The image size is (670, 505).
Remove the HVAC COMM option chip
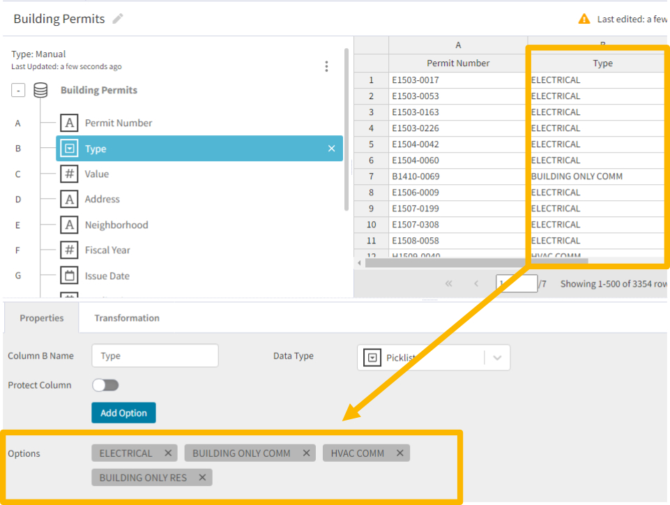tap(400, 453)
